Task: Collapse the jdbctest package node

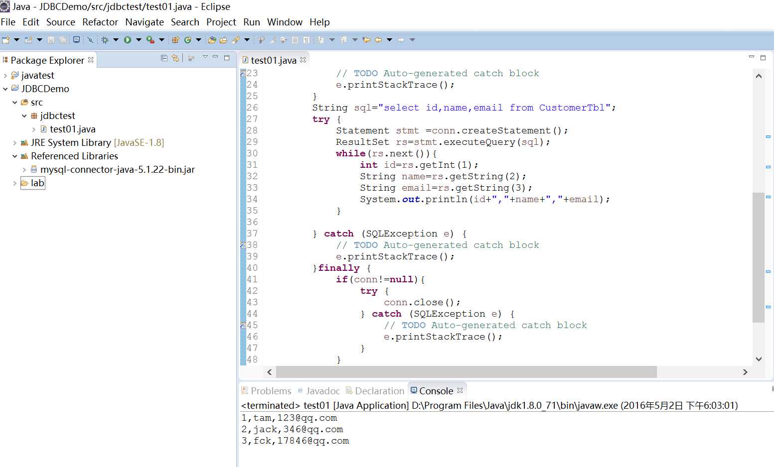Action: [x=24, y=116]
